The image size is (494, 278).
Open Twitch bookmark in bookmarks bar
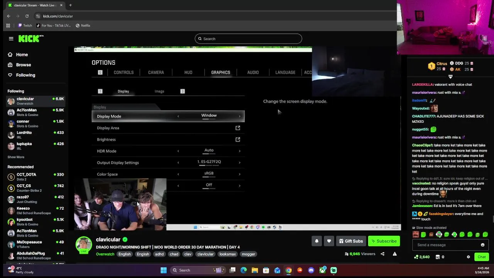click(25, 25)
